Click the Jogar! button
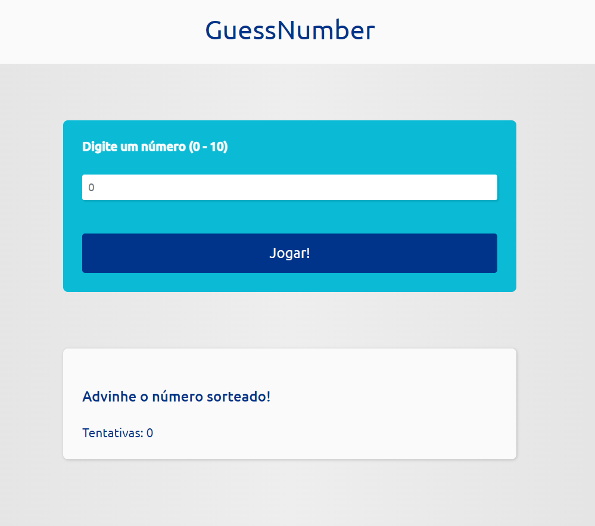Viewport: 595px width, 526px height. pos(289,253)
